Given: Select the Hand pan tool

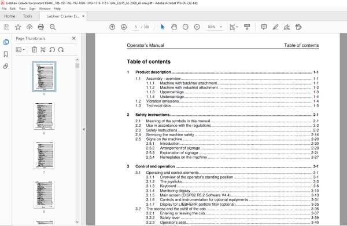Looking at the screenshot, I should point(174,27).
